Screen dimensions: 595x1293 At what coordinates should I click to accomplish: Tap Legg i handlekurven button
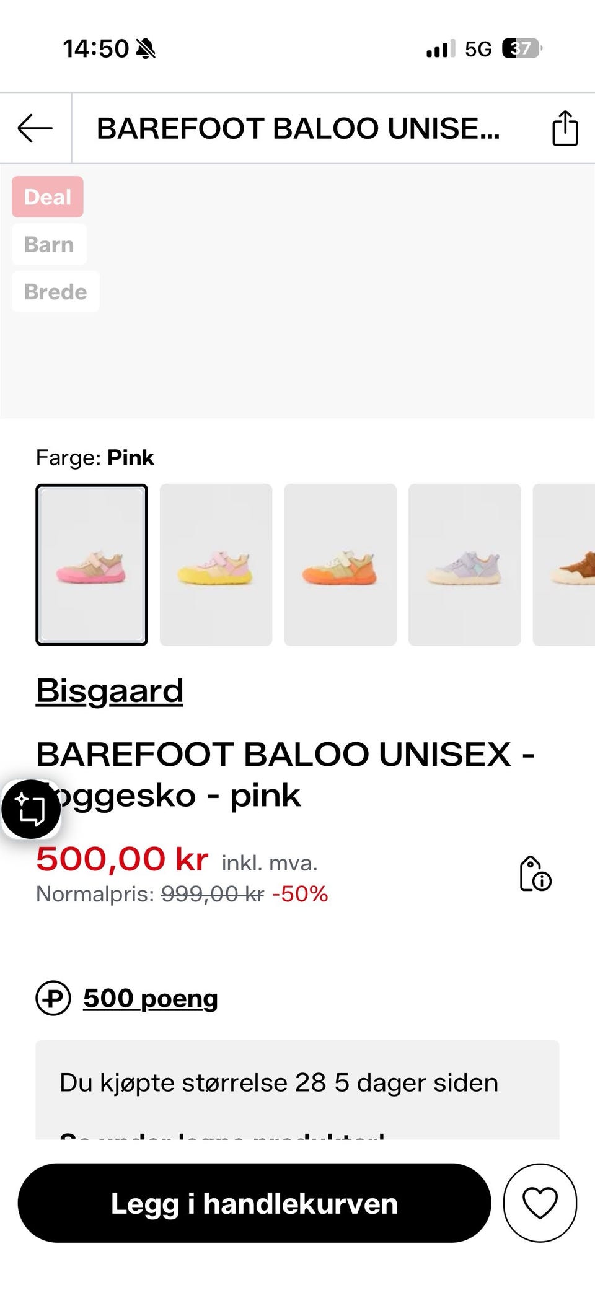[x=254, y=1203]
